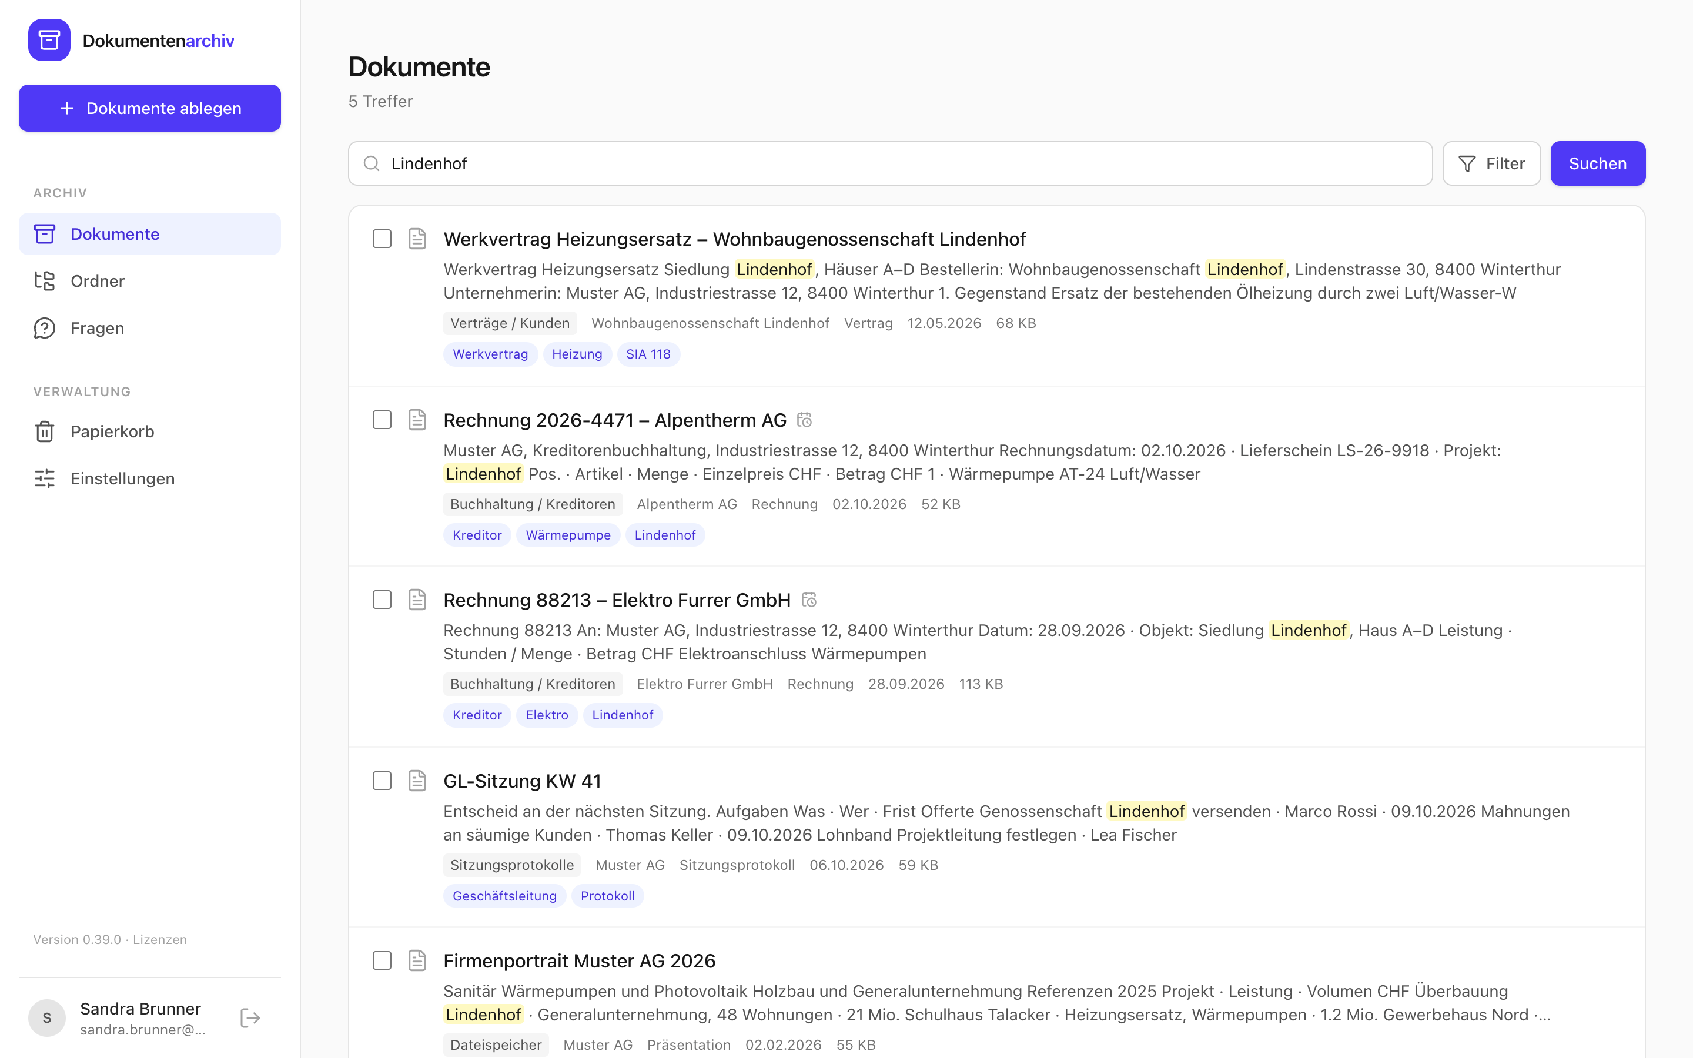This screenshot has height=1058, width=1693.
Task: Click the Geschäftsleitung tag
Action: 504,896
